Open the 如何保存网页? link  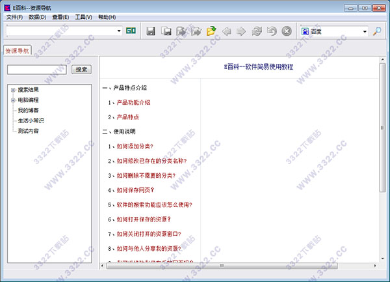coord(135,190)
